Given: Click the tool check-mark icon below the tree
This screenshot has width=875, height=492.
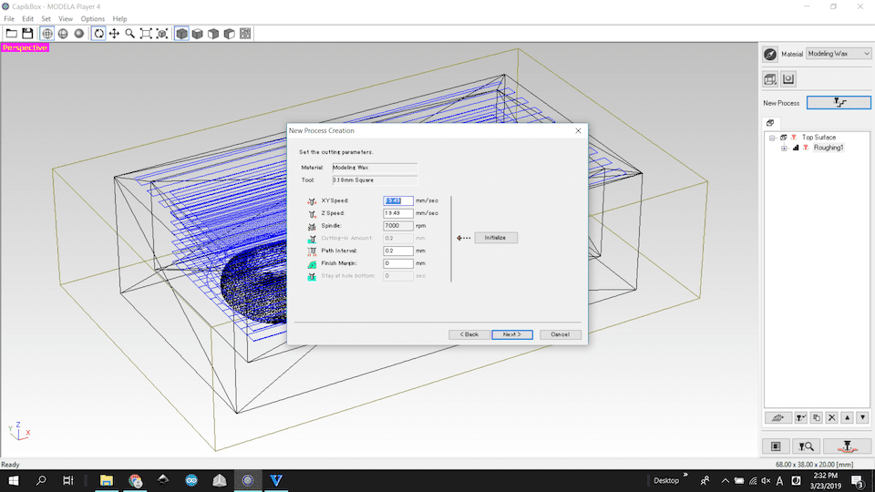Looking at the screenshot, I should pos(801,417).
